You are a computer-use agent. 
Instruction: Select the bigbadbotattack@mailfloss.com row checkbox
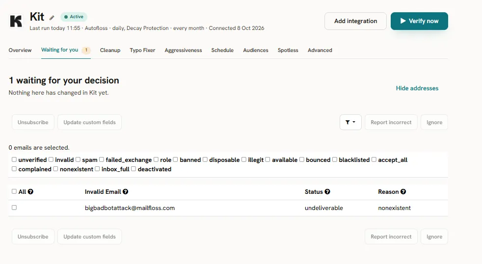(x=14, y=208)
